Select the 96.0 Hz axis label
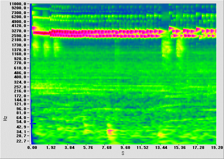Viewport: 224px width, 159px height. [21, 109]
